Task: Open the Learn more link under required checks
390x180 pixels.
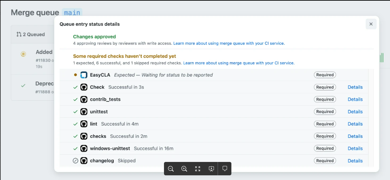Action: 239,63
